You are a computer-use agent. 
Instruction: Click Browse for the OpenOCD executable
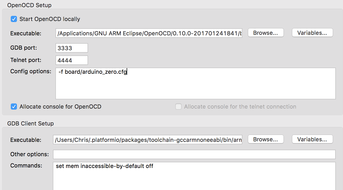pos(266,33)
